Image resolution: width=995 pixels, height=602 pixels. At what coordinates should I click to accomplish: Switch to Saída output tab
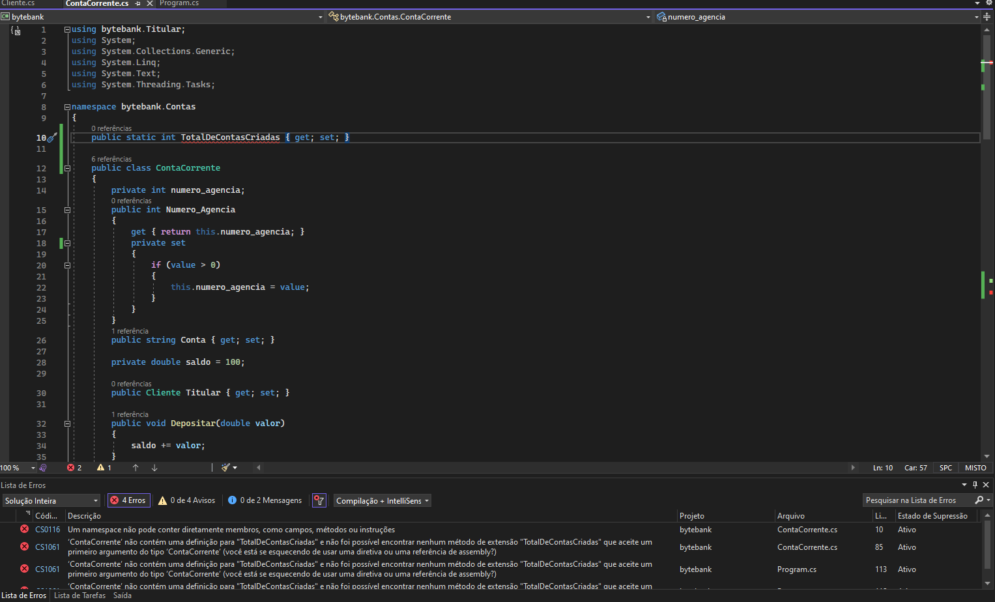(123, 595)
